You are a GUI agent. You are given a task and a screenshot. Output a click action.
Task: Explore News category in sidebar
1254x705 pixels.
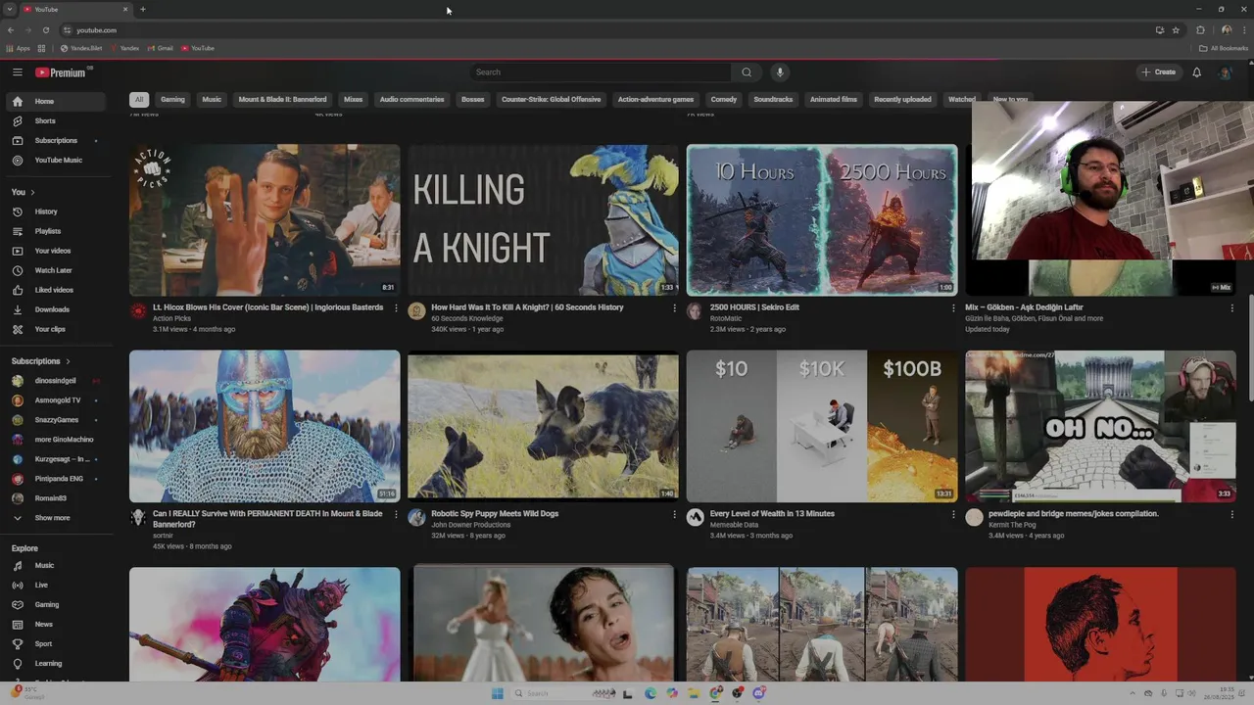point(55,624)
